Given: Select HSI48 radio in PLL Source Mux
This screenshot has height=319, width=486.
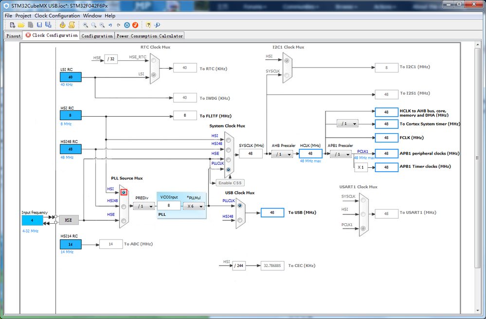Looking at the screenshot, I should click(124, 207).
